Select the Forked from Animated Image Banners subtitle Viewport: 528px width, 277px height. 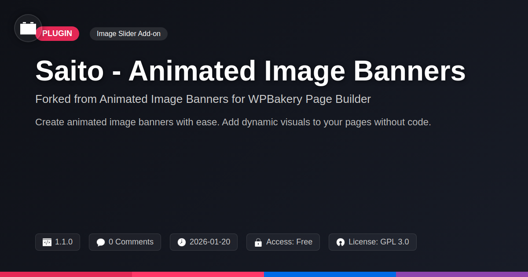(x=203, y=99)
